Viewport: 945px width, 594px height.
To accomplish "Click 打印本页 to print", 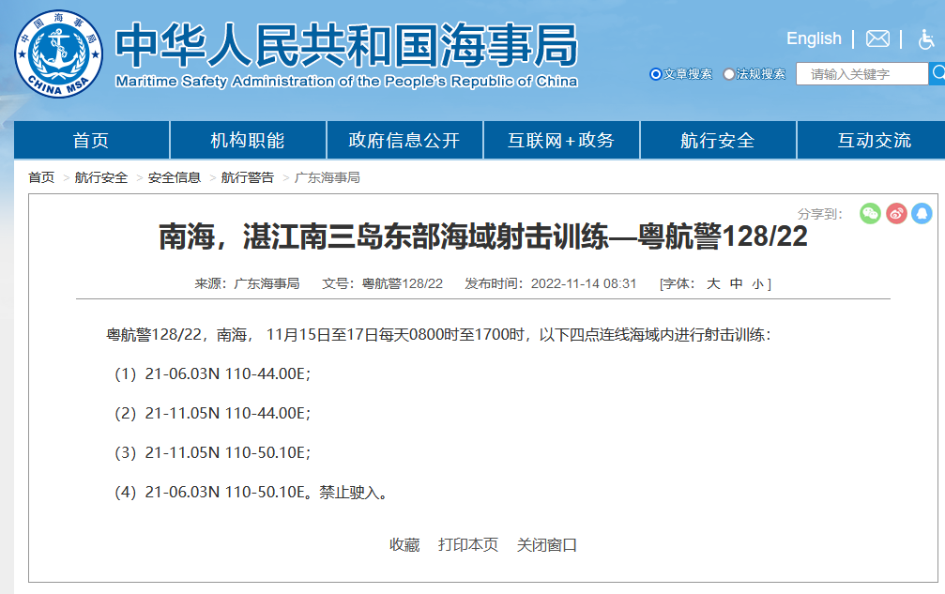I will (468, 544).
